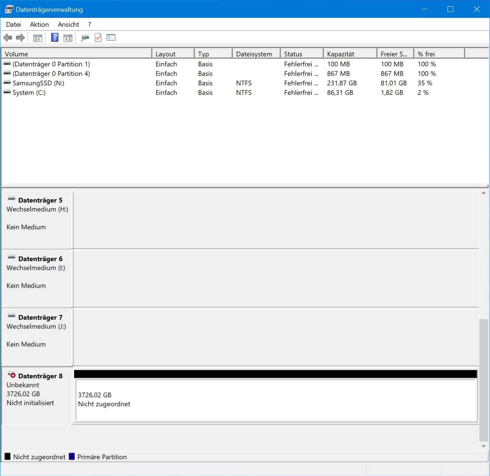Select the Datenträger 5 disk label

(x=40, y=200)
